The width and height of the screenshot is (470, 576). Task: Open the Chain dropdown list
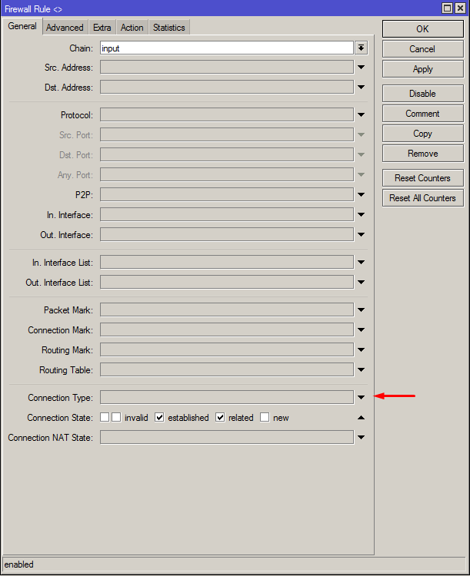[x=361, y=48]
